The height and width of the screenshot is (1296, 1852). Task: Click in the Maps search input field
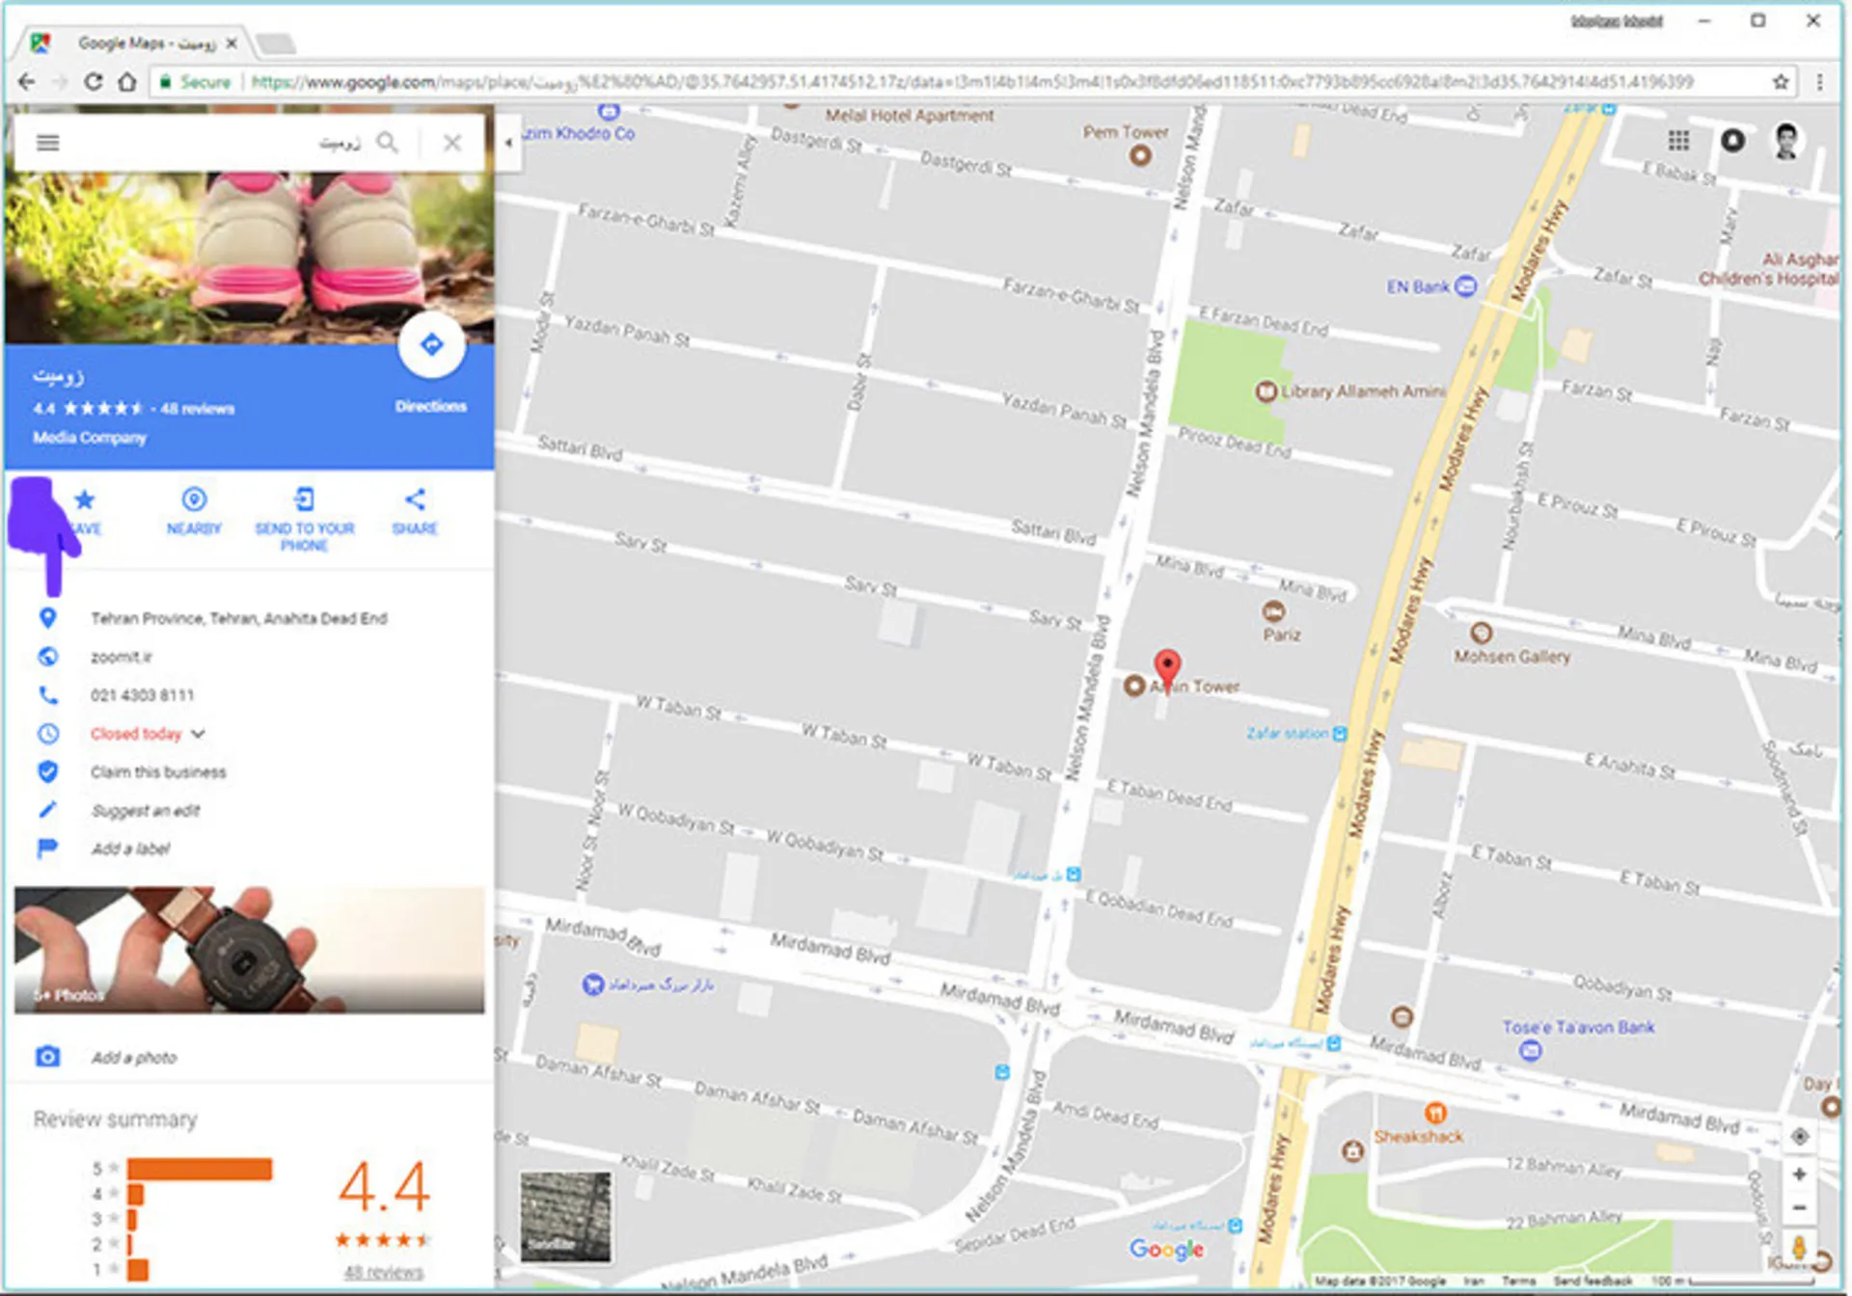pyautogui.click(x=217, y=143)
